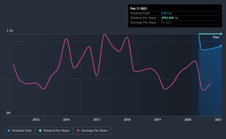
Task: Toggle the Dividend Yield legend button
Action: (x=20, y=131)
